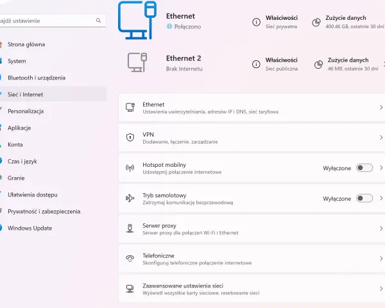385x308 pixels.
Task: Open Czas i język settings
Action: (53, 161)
